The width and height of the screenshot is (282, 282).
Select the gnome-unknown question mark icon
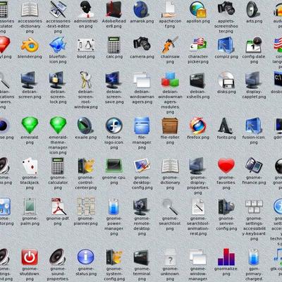(x=170, y=257)
